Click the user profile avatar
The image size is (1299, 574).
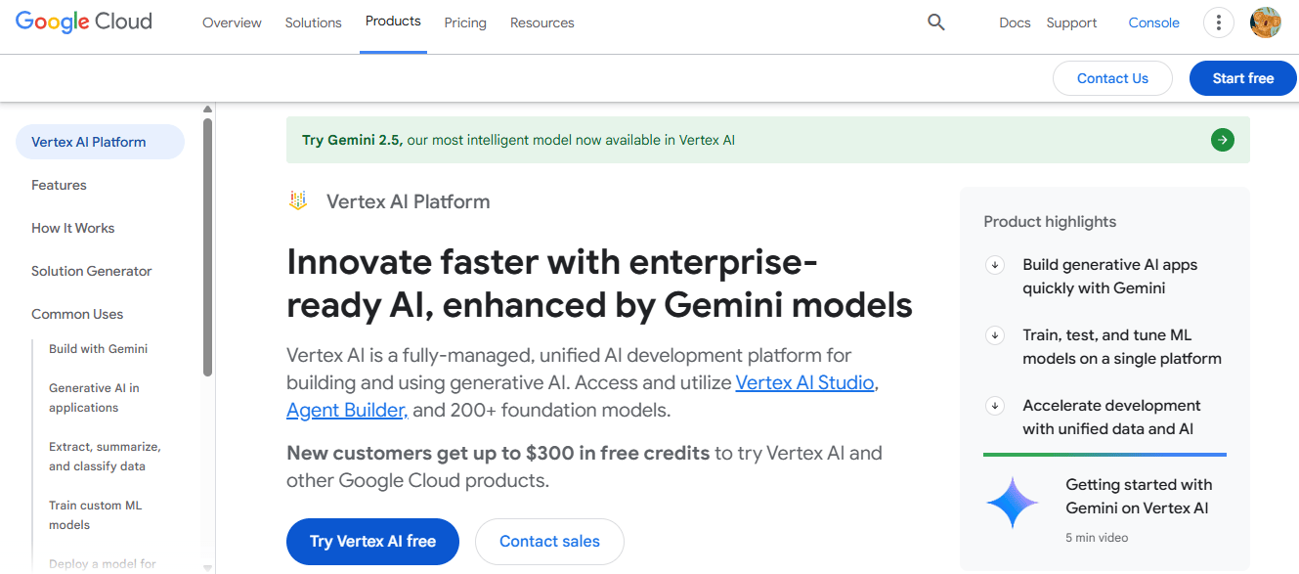pos(1265,22)
